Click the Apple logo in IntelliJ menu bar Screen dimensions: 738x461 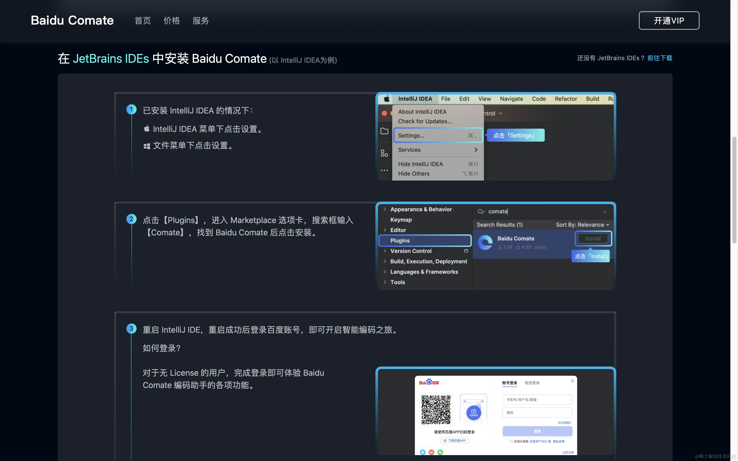point(386,99)
